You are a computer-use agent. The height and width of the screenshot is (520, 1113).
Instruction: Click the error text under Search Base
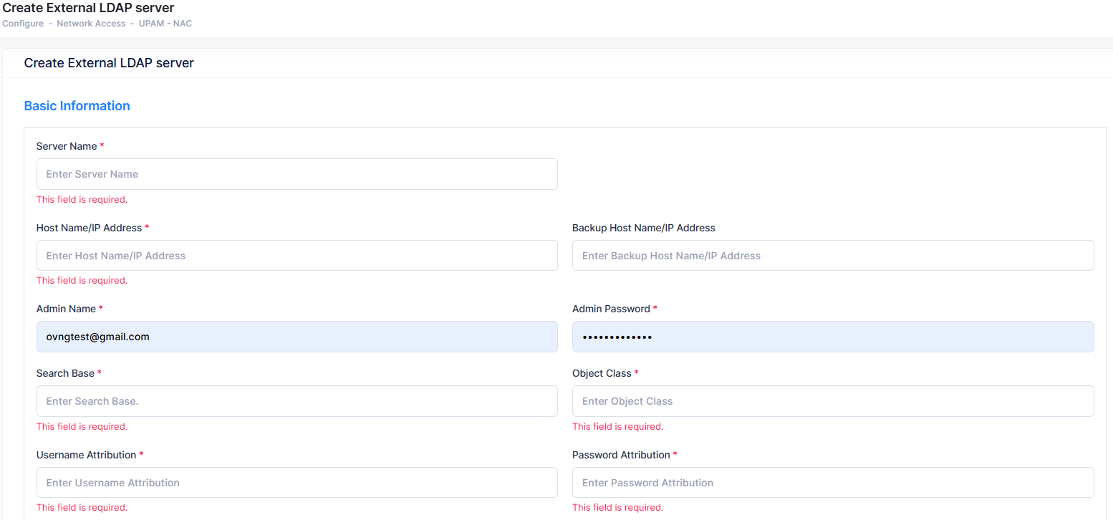point(82,426)
